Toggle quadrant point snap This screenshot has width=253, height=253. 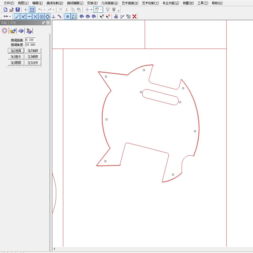48,16
